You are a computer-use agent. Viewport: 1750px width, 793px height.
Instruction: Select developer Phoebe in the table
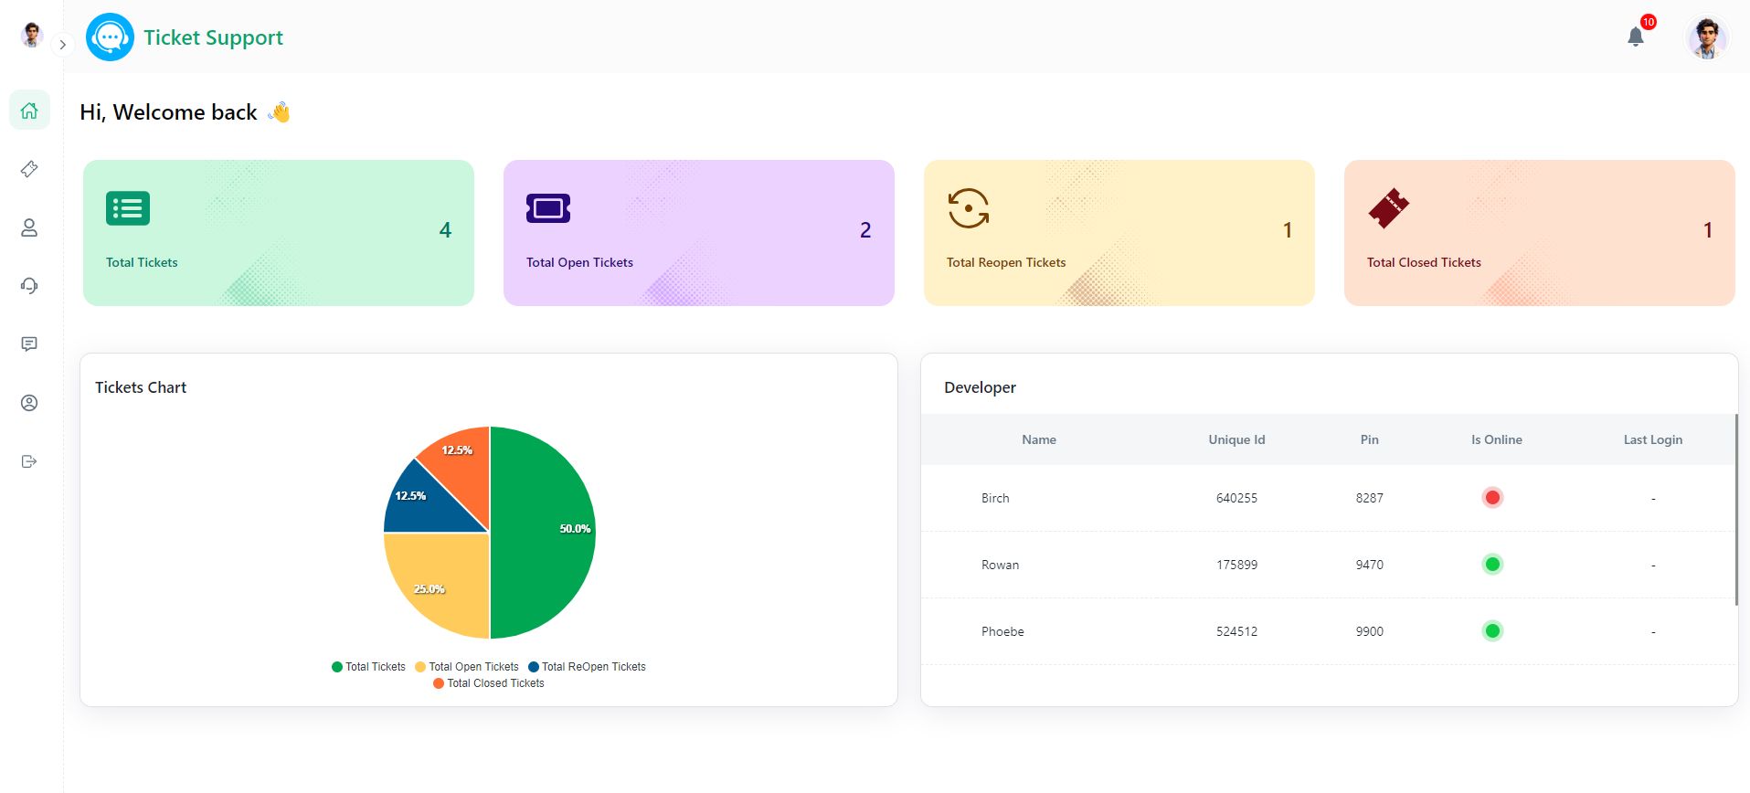tap(1002, 631)
